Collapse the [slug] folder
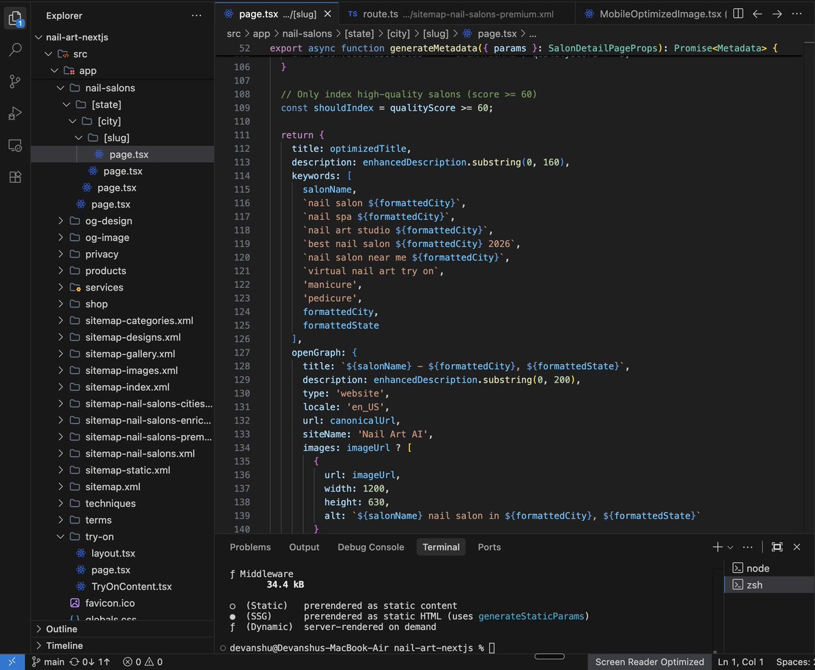Viewport: 815px width, 670px height. point(123,138)
